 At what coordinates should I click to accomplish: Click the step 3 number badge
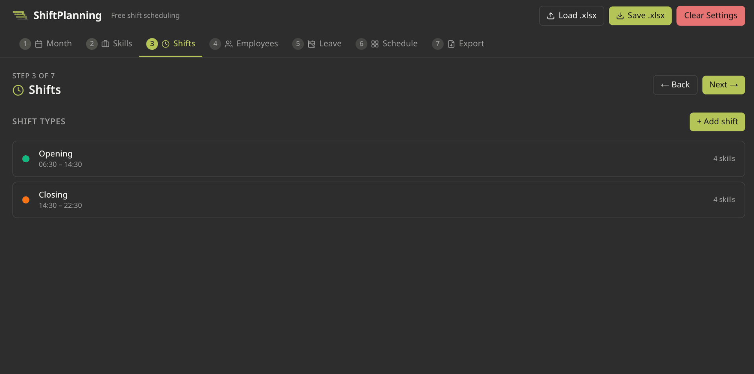pyautogui.click(x=152, y=44)
